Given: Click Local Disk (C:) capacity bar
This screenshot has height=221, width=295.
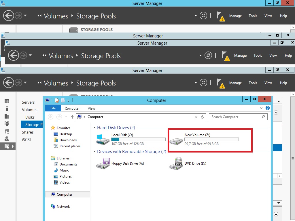Looking at the screenshot, I should point(138,140).
